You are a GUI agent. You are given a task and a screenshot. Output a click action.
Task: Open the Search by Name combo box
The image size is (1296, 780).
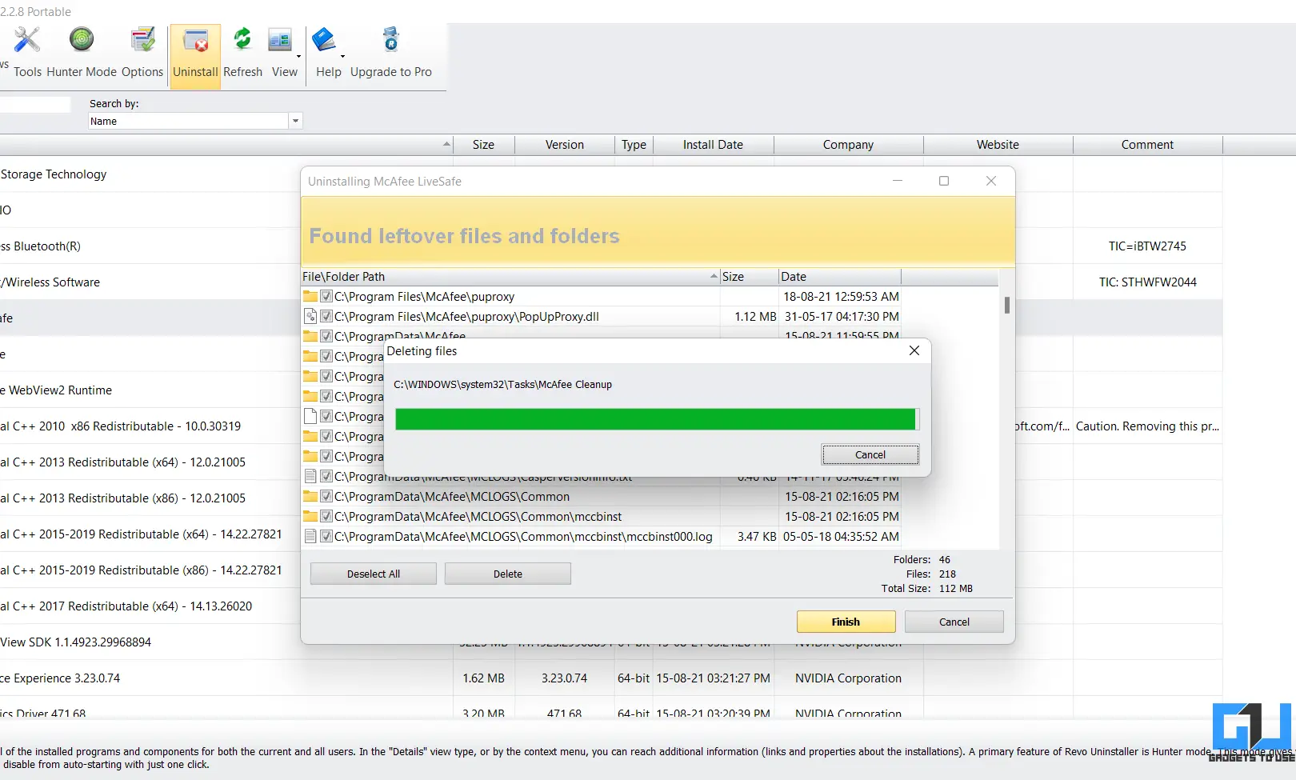click(x=194, y=121)
